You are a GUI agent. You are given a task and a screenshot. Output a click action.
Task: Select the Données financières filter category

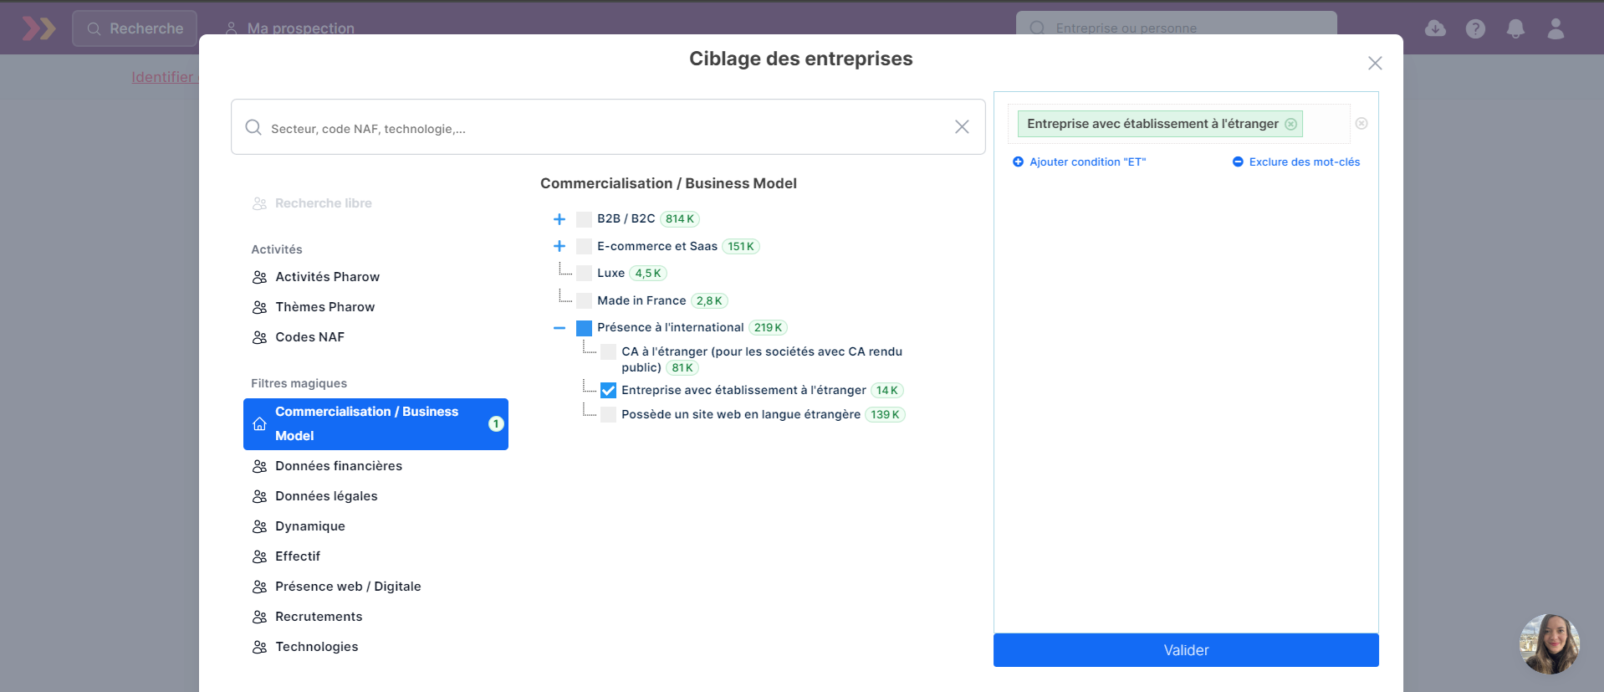click(339, 466)
